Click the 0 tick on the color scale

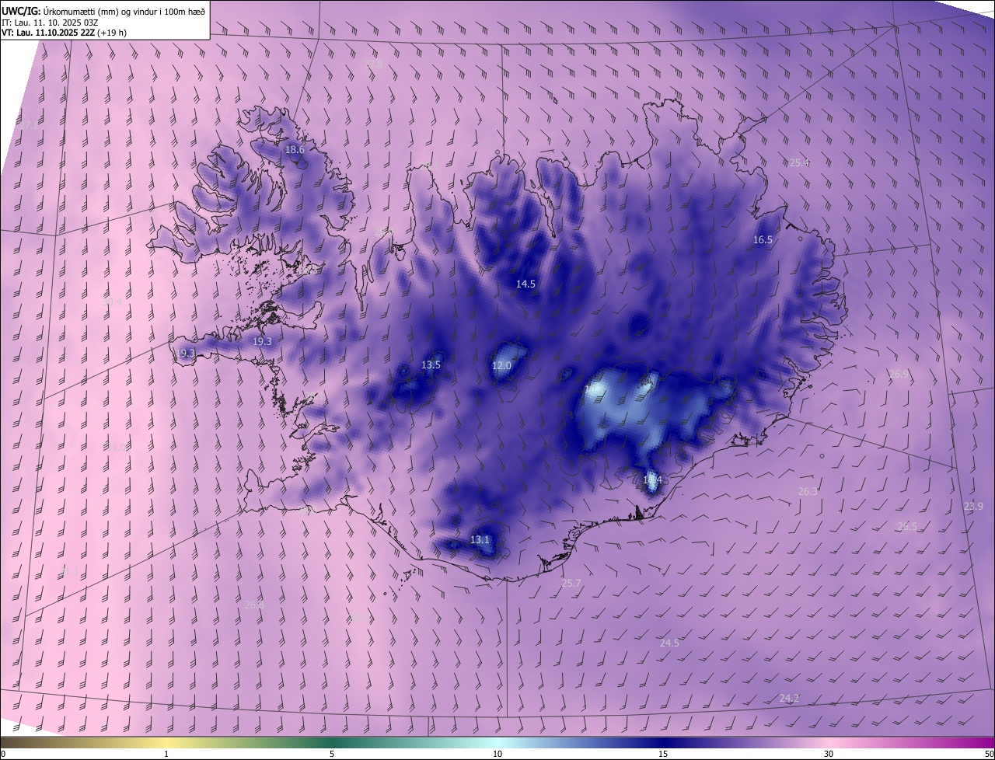(x=3, y=754)
